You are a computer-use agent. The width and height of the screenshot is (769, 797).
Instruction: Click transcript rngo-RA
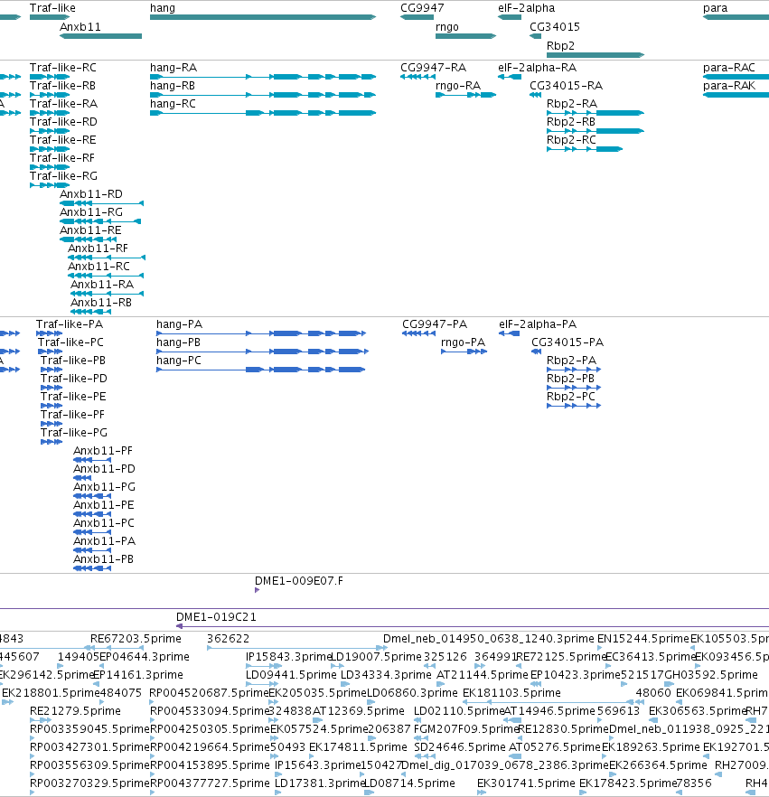[x=458, y=85]
